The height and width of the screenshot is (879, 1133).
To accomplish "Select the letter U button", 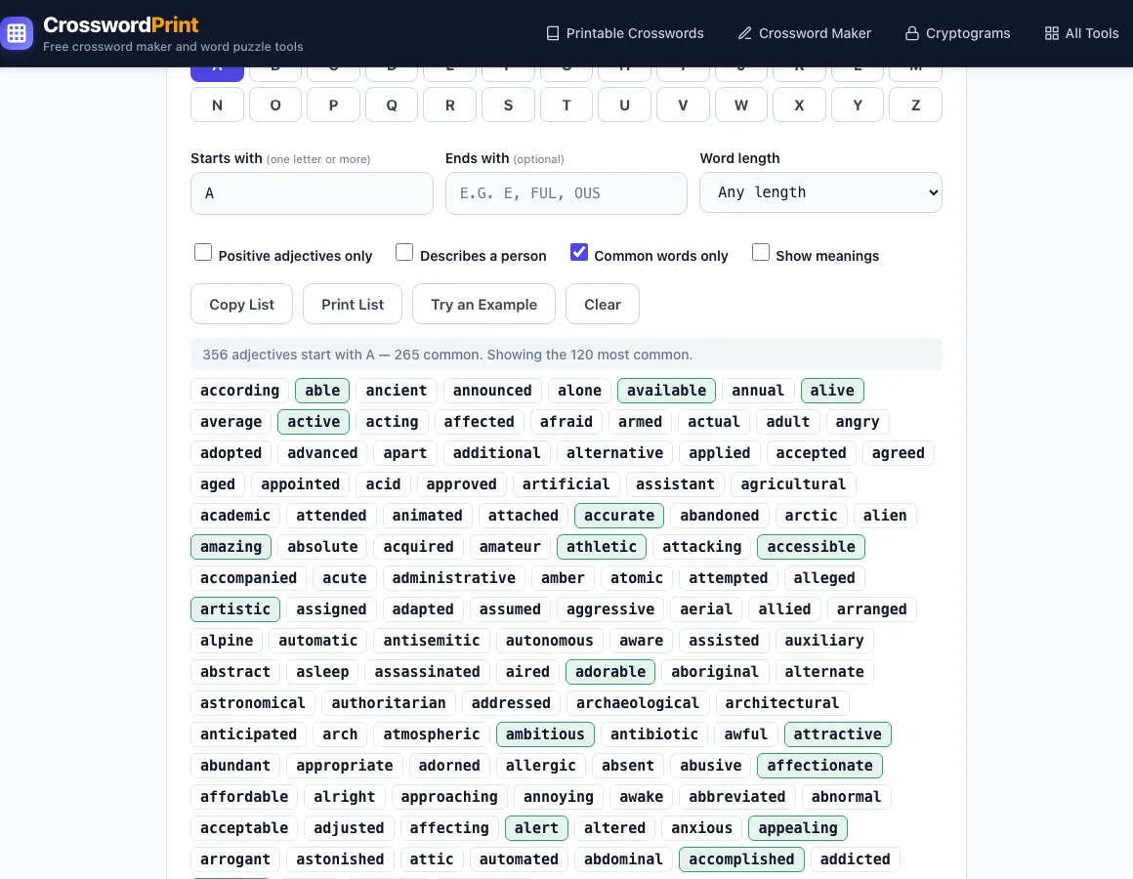I will tap(625, 105).
